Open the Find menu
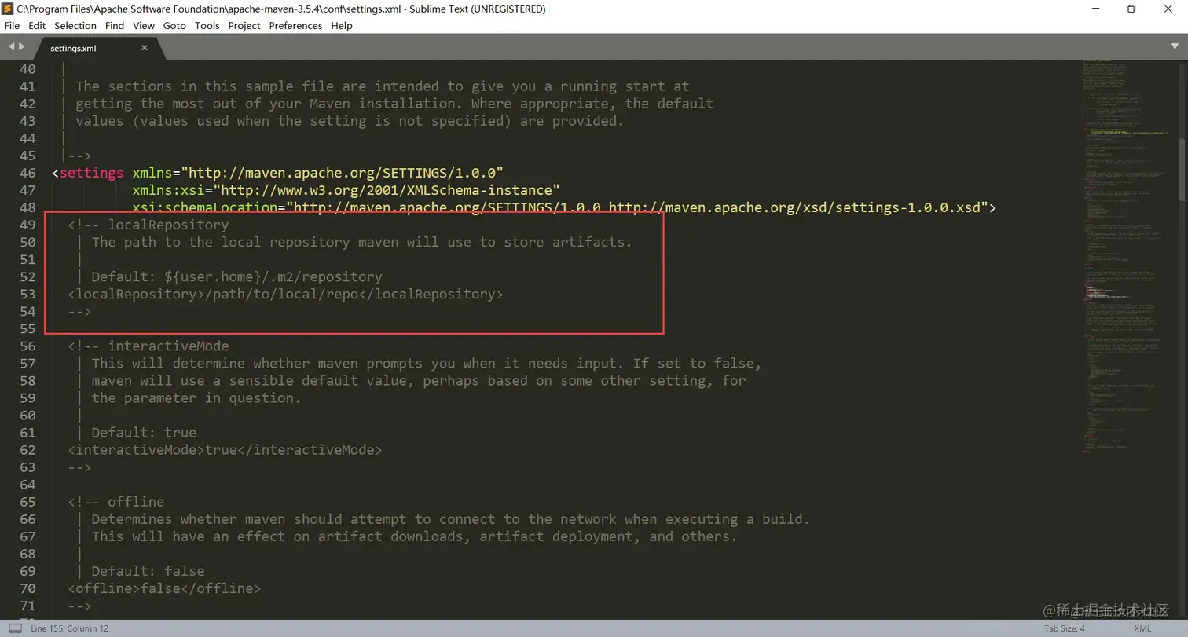The height and width of the screenshot is (637, 1188). (115, 25)
